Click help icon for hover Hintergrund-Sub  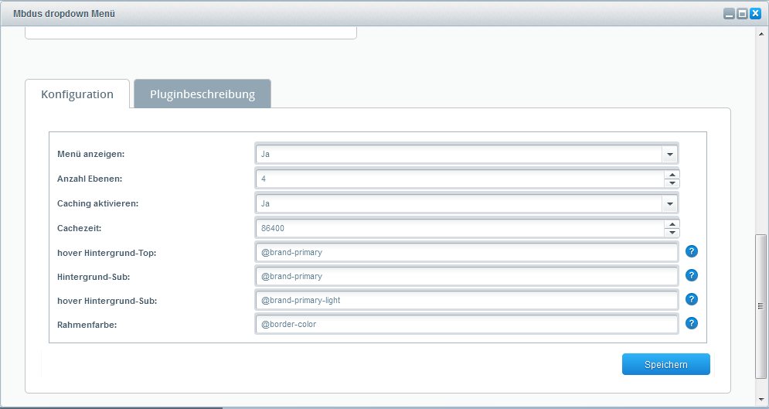pyautogui.click(x=692, y=299)
